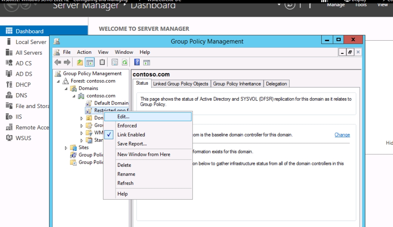Expand the node starting with "Gro" under contoso.com
Viewport: 393px width, 227px height.
coord(82,125)
